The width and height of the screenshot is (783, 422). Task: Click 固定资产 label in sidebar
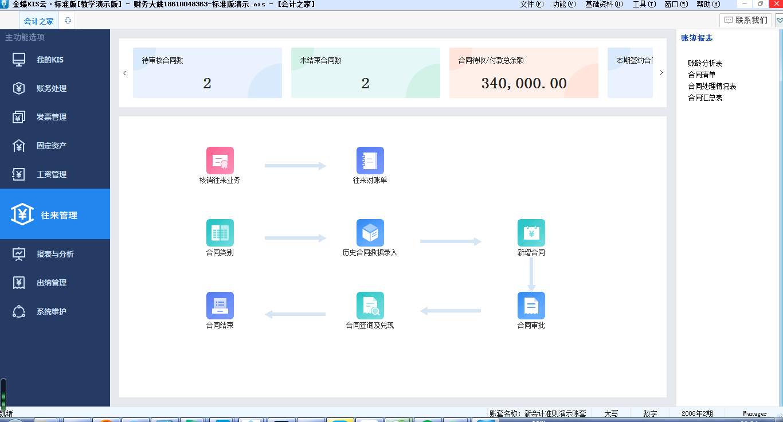(52, 146)
